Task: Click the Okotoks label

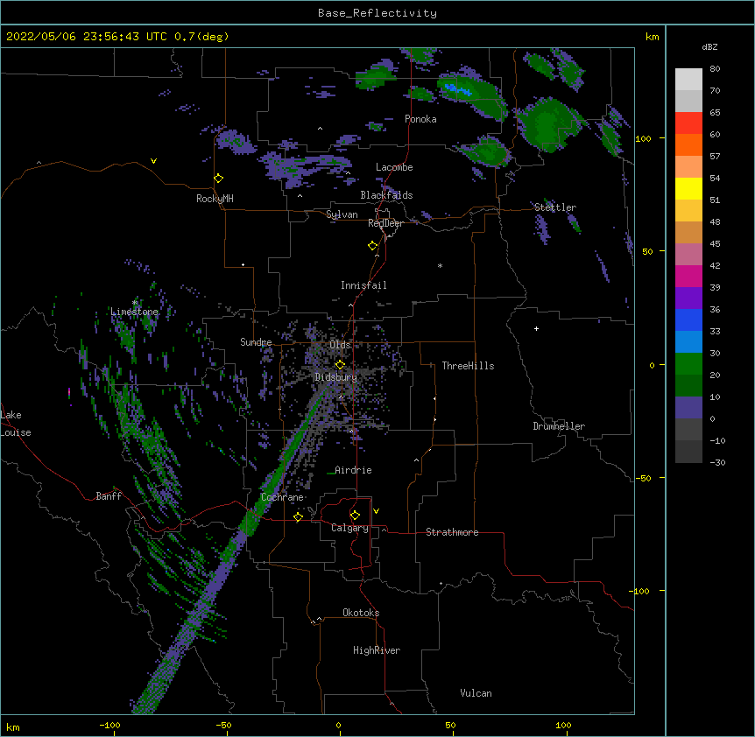Action: point(361,613)
